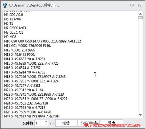Click line N18 X-49.7046 Y.0001 Z31.9997
The height and width of the screenshot is (129, 146).
point(35,77)
